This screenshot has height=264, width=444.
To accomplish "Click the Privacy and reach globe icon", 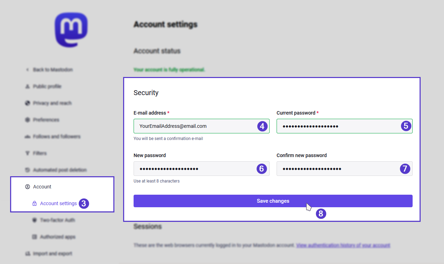I will coord(27,103).
